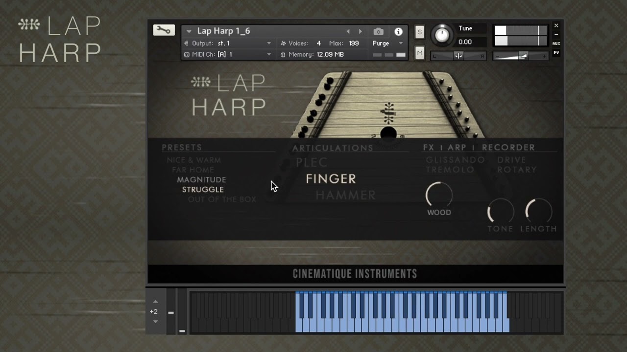
Task: Go to next instrument with right arrow
Action: (x=361, y=31)
